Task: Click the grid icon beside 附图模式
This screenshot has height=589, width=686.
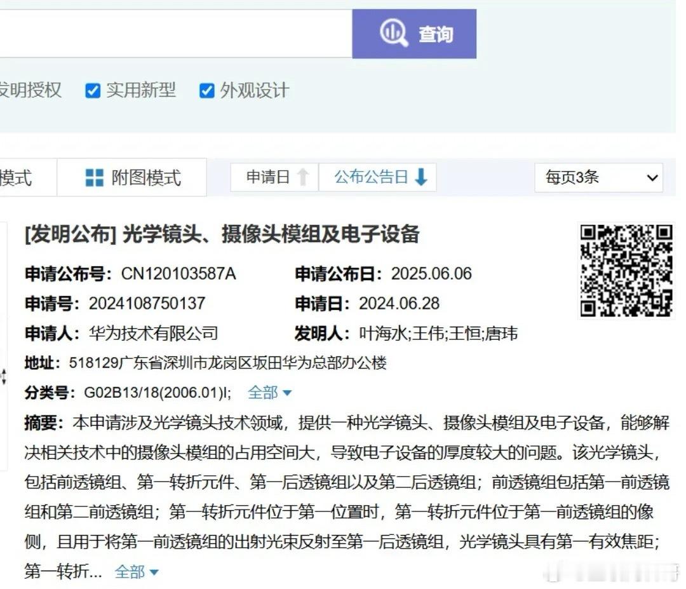Action: coord(95,178)
